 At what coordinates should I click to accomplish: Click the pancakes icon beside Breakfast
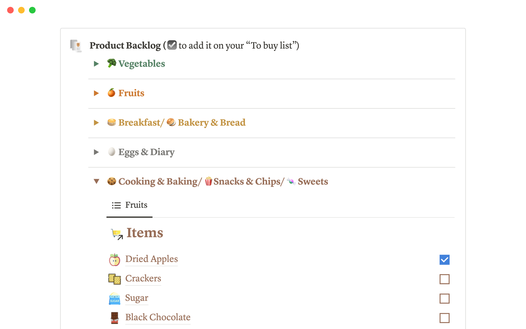point(111,123)
